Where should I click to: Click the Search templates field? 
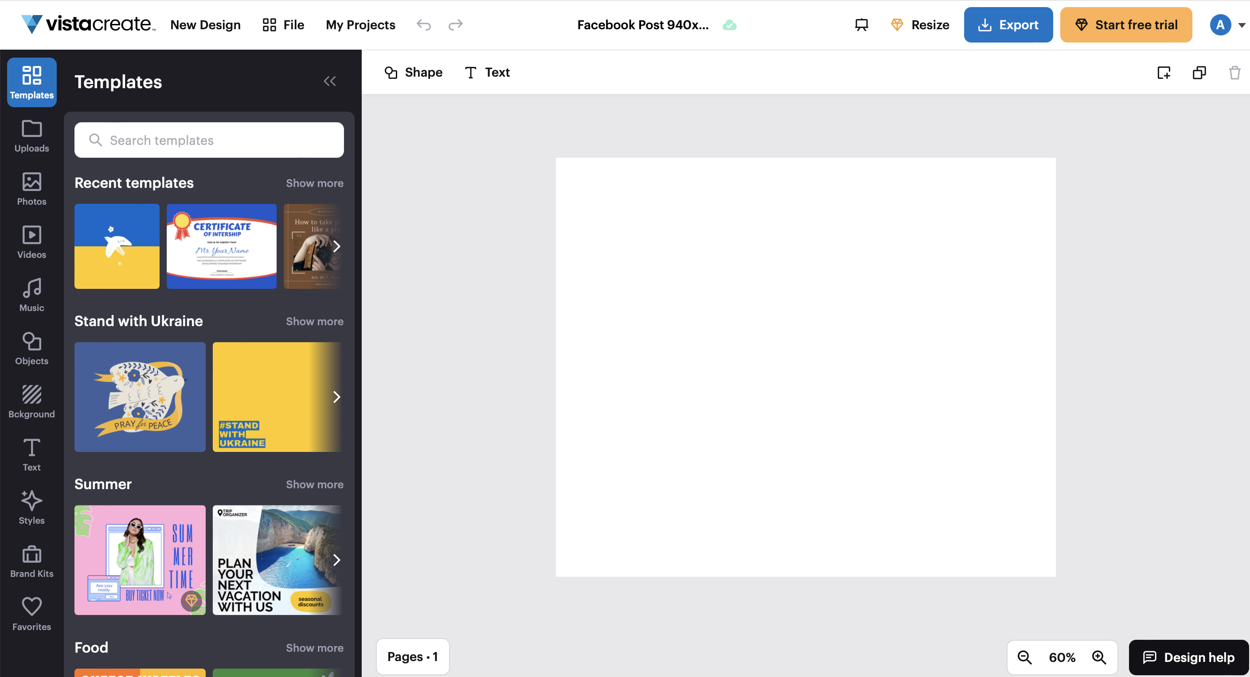click(x=209, y=140)
